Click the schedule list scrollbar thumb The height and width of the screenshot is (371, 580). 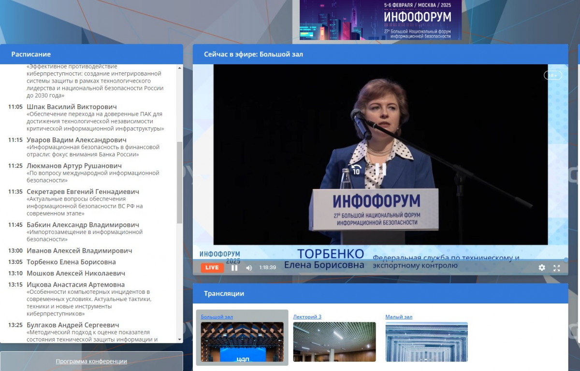point(180,182)
